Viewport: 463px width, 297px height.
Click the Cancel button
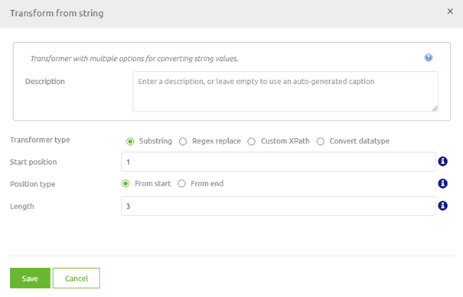[x=77, y=278]
